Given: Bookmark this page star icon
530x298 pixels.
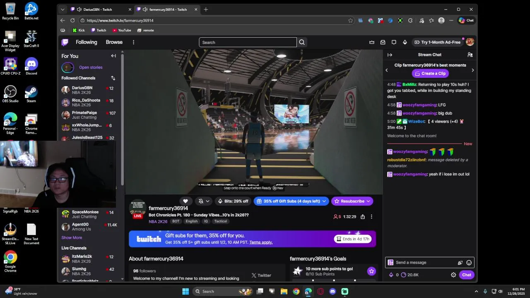Looking at the screenshot, I should pos(351,20).
